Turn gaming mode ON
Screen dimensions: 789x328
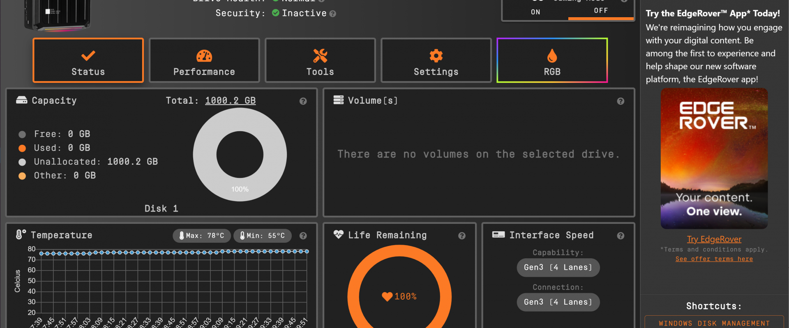point(535,12)
